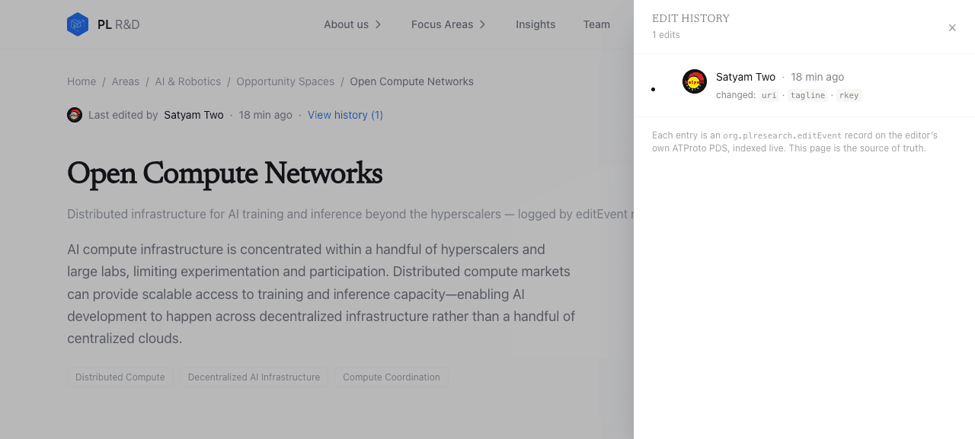Click the tagline changed-field chip
This screenshot has height=439, width=975.
coord(807,95)
